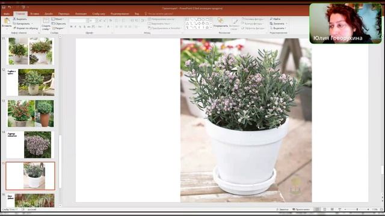
Task: Select slide 16 thumbnail
Action: point(31,200)
